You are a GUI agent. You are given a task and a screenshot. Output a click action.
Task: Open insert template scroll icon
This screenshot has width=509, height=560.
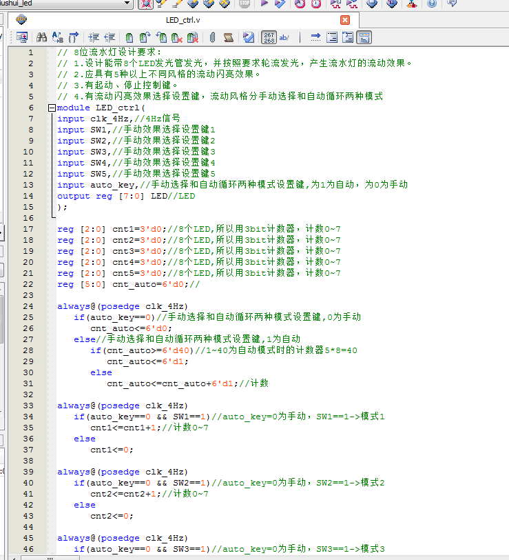[x=229, y=37]
